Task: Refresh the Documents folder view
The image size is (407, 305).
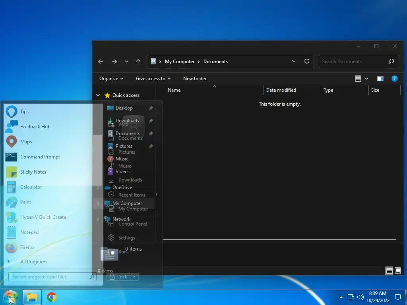Action: coord(307,61)
